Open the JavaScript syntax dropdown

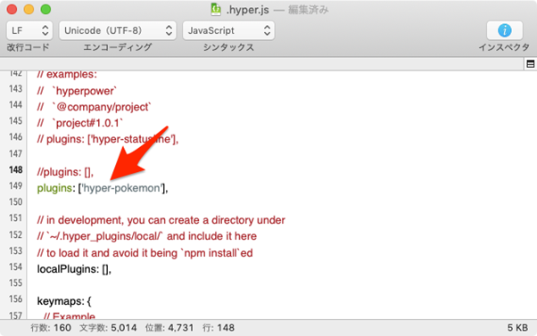(228, 30)
